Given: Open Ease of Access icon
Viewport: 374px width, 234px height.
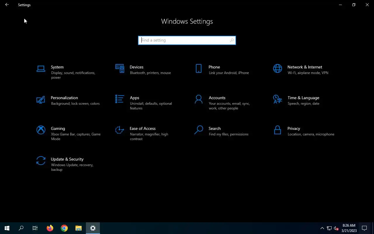Looking at the screenshot, I should (120, 130).
